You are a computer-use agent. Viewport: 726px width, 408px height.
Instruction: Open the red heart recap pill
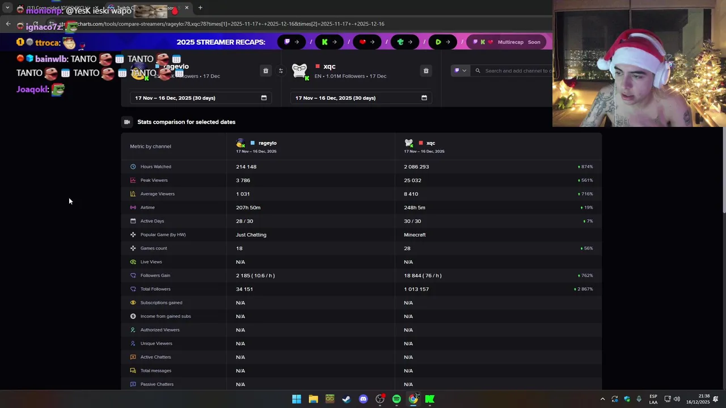pyautogui.click(x=367, y=42)
